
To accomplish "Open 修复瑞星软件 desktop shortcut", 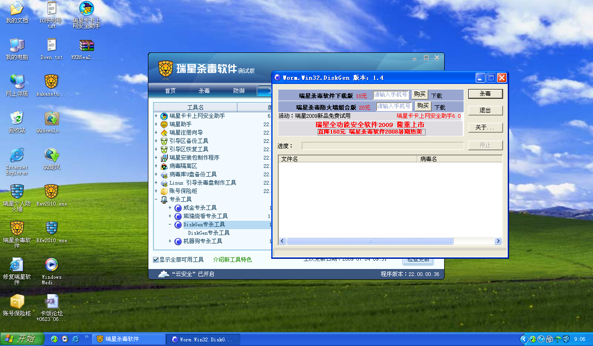I will pos(17,271).
